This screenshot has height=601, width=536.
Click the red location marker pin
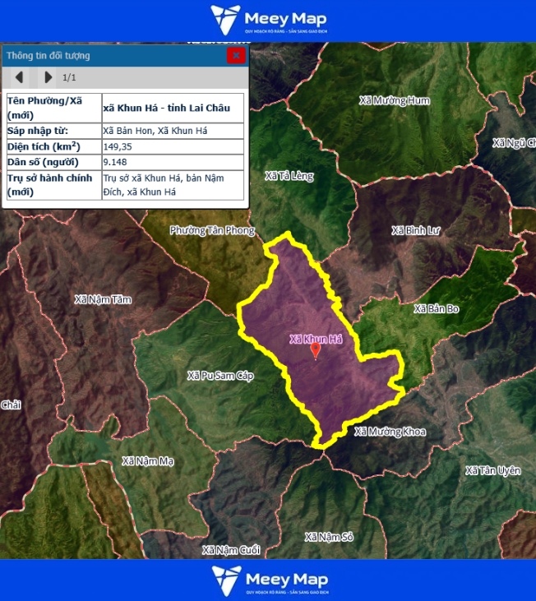click(316, 351)
